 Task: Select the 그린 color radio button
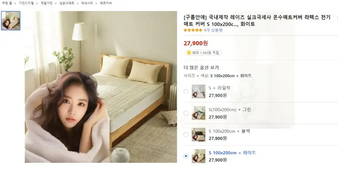click(x=186, y=113)
